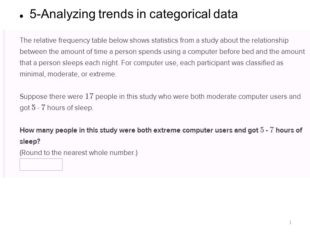Screen dimensions: 310x233
Task: Click the slide page number 1
Action: click(x=290, y=222)
